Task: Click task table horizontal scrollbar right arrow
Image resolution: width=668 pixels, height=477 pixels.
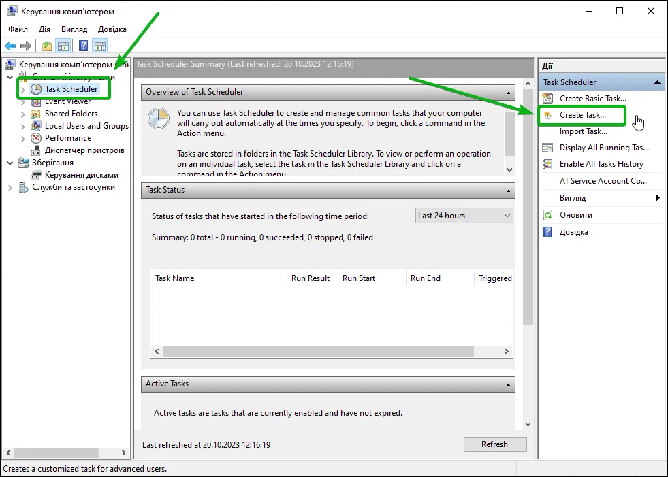Action: [507, 351]
